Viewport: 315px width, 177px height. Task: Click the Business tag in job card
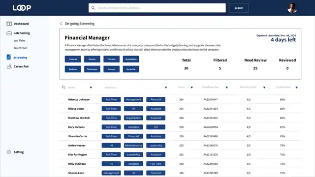(73, 69)
